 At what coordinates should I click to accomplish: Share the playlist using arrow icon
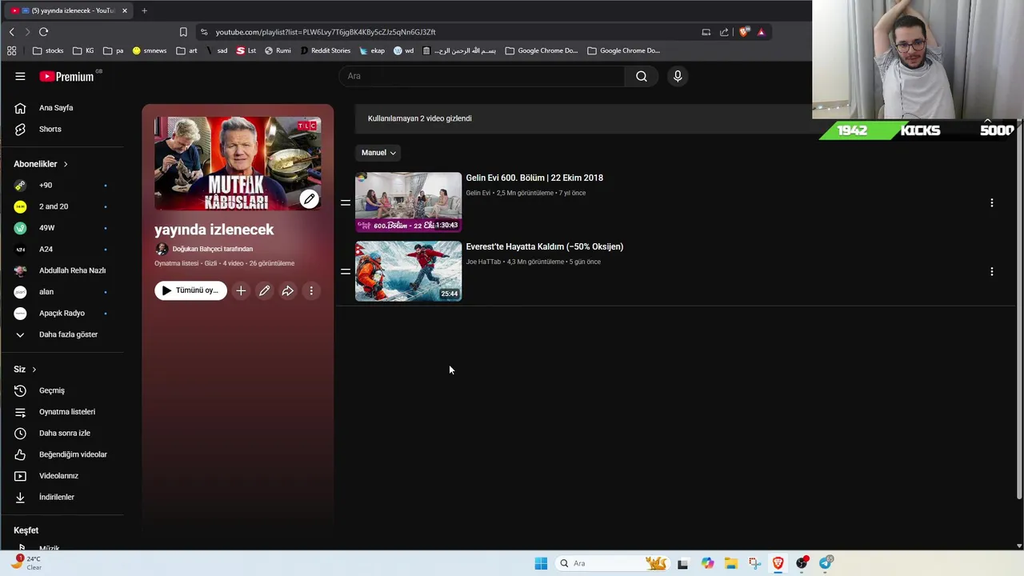[x=287, y=290]
